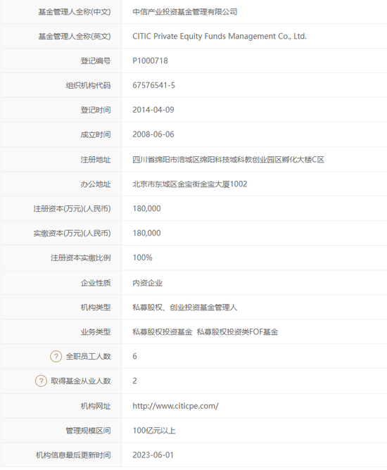Click registration date 2014-04-09
Screen dimensions: 387x470
(153, 110)
